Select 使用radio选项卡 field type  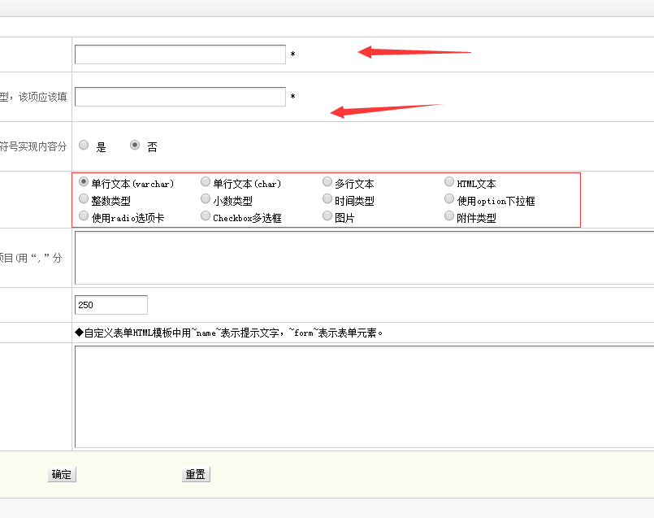point(84,216)
